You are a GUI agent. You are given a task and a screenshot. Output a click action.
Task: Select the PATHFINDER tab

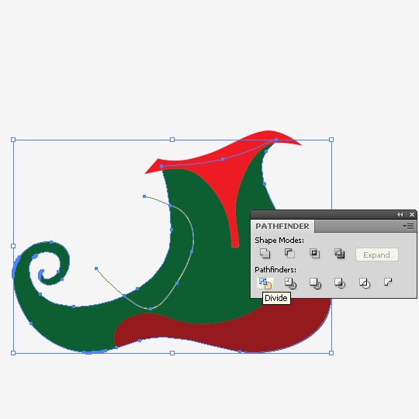click(282, 227)
